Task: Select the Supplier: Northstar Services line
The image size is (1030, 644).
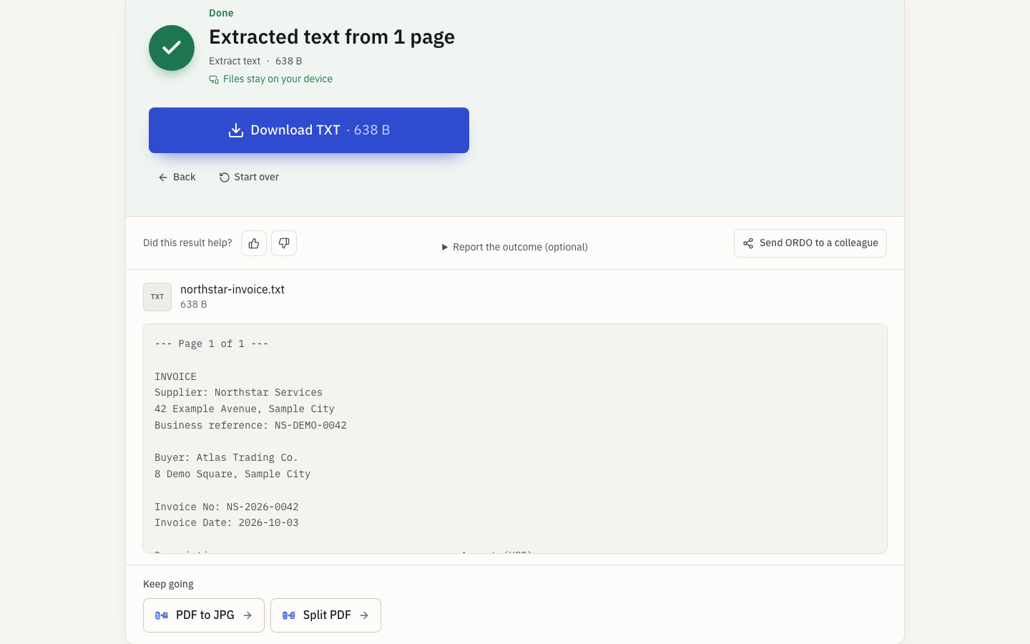Action: pyautogui.click(x=238, y=393)
